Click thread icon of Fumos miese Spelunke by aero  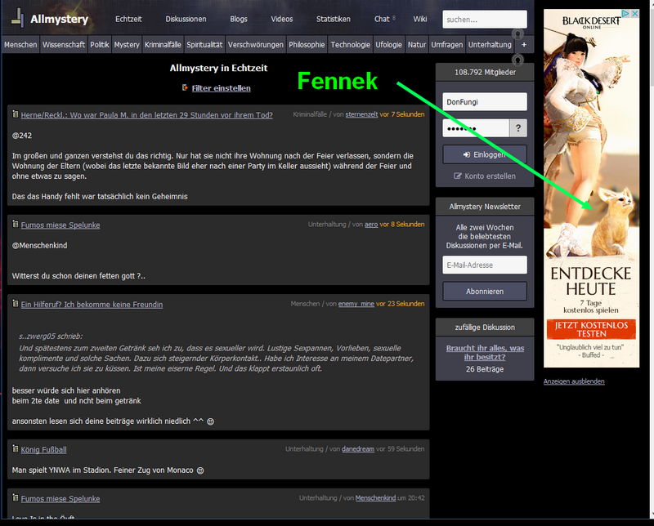(x=16, y=225)
